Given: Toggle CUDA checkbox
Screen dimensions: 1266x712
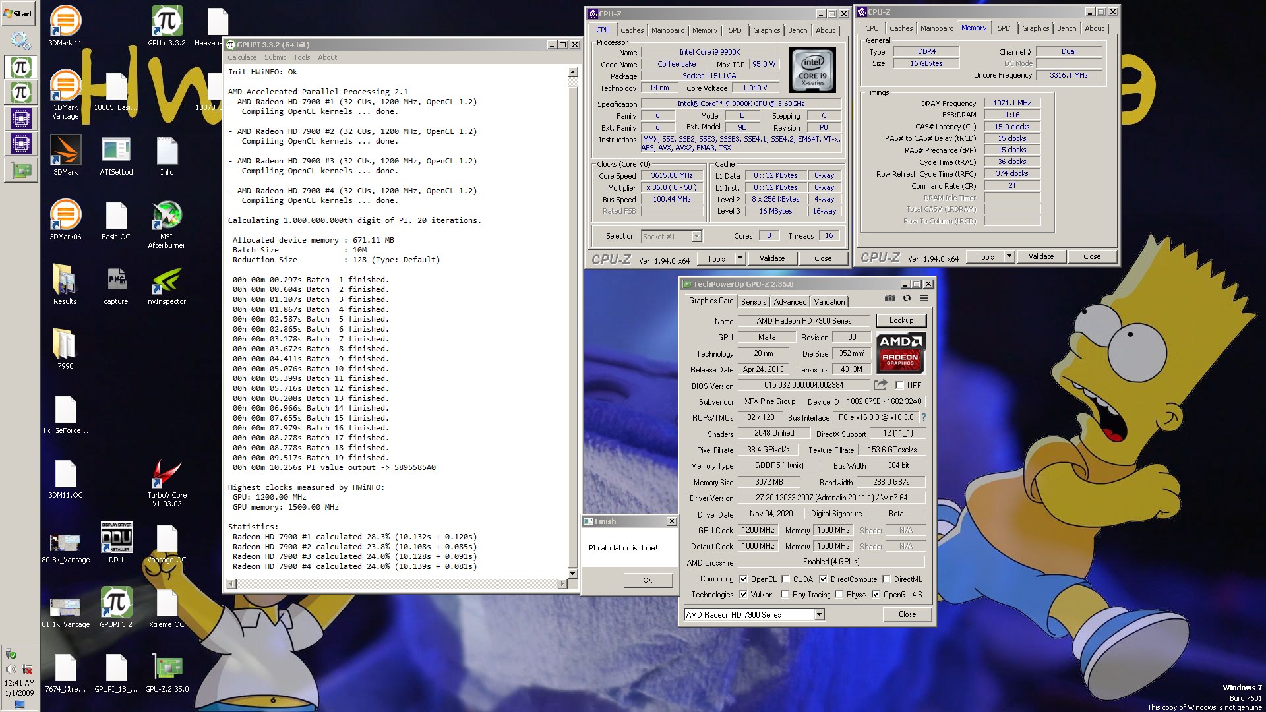Looking at the screenshot, I should tap(785, 579).
